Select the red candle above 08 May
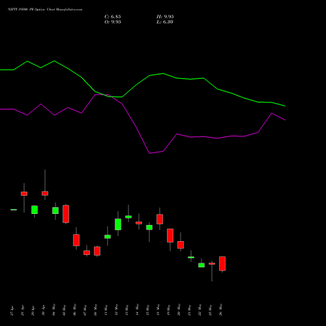 (x=97, y=251)
